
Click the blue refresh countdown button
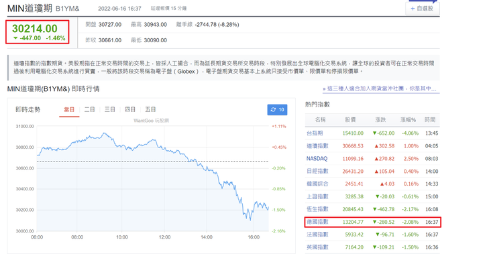(x=277, y=110)
